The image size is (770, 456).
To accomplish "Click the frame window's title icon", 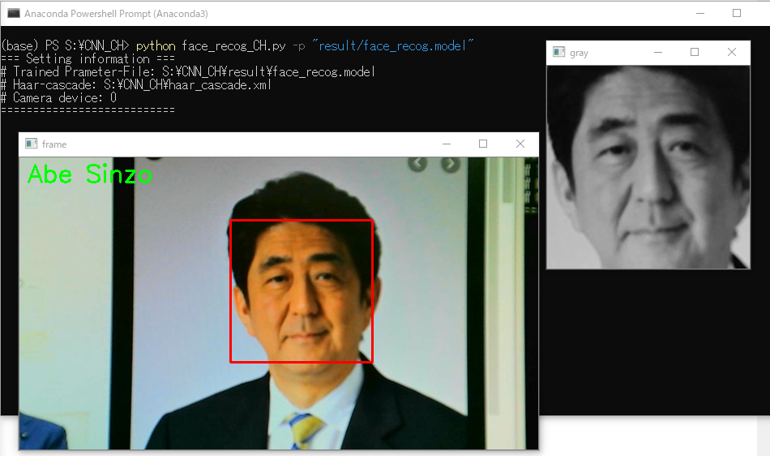I will (x=32, y=144).
